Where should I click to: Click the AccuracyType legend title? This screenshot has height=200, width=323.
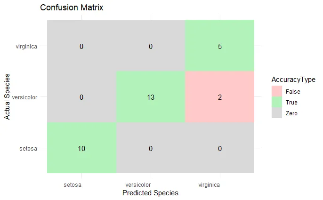293,79
